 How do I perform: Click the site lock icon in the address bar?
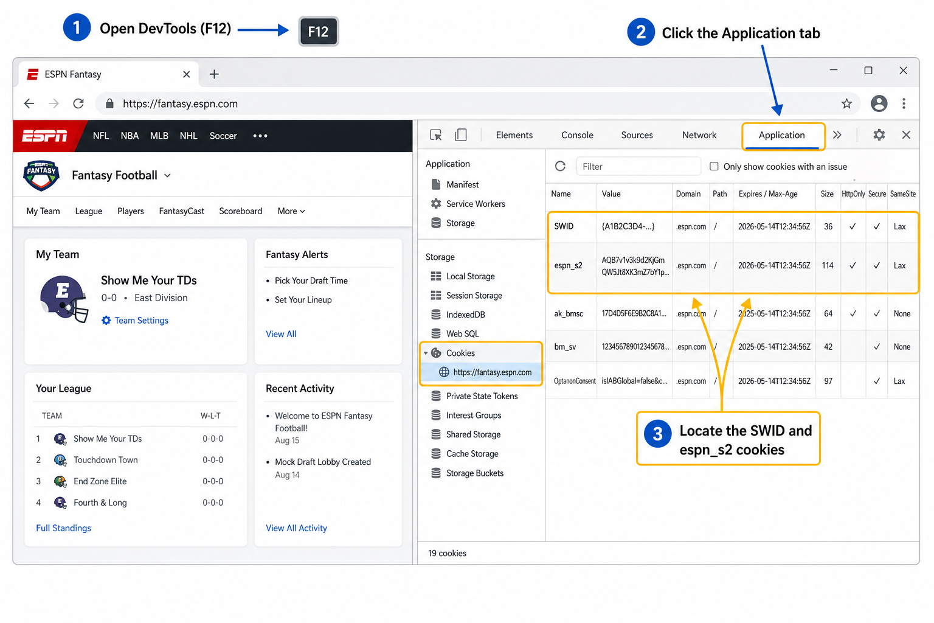point(109,103)
